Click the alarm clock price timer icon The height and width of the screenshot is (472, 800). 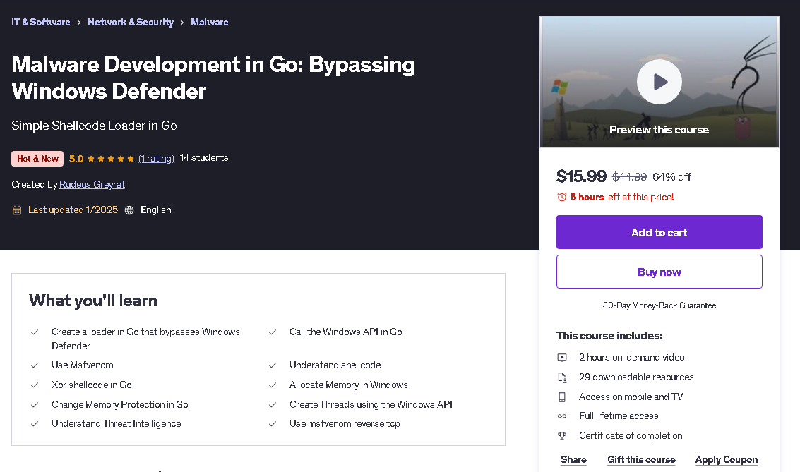[x=562, y=197]
